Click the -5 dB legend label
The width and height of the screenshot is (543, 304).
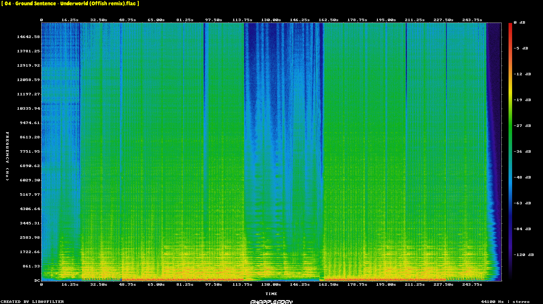pyautogui.click(x=521, y=48)
